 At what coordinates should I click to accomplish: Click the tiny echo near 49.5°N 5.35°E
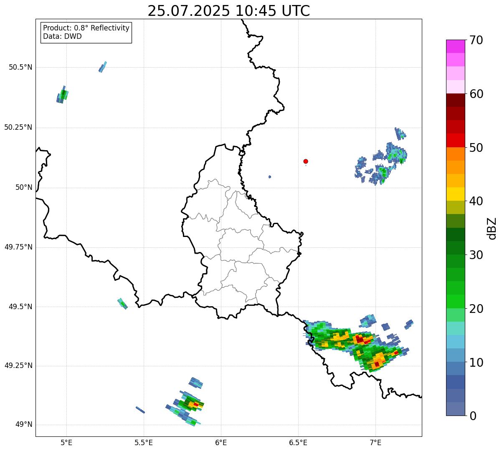click(122, 303)
